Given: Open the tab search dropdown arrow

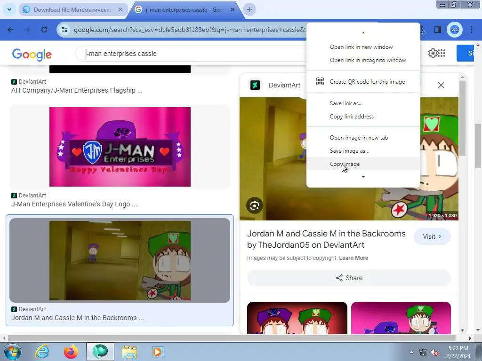Looking at the screenshot, I should (9, 9).
